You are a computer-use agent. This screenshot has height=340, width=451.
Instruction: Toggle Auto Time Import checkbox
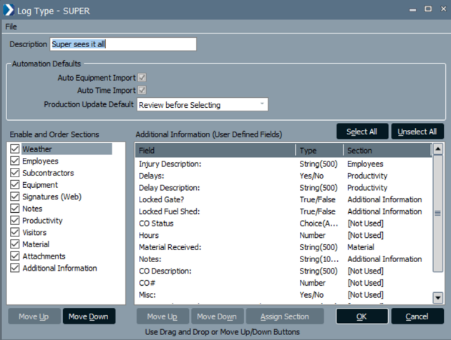(x=142, y=90)
